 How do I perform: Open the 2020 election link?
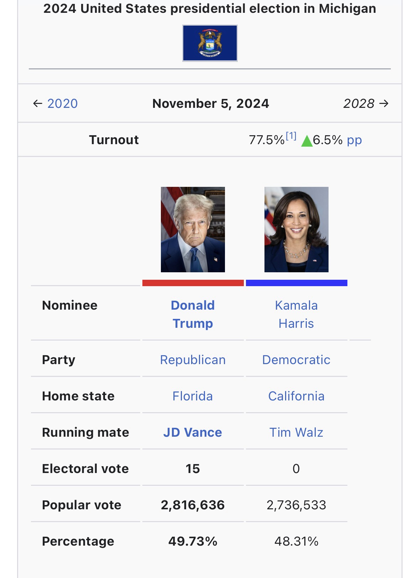click(62, 104)
